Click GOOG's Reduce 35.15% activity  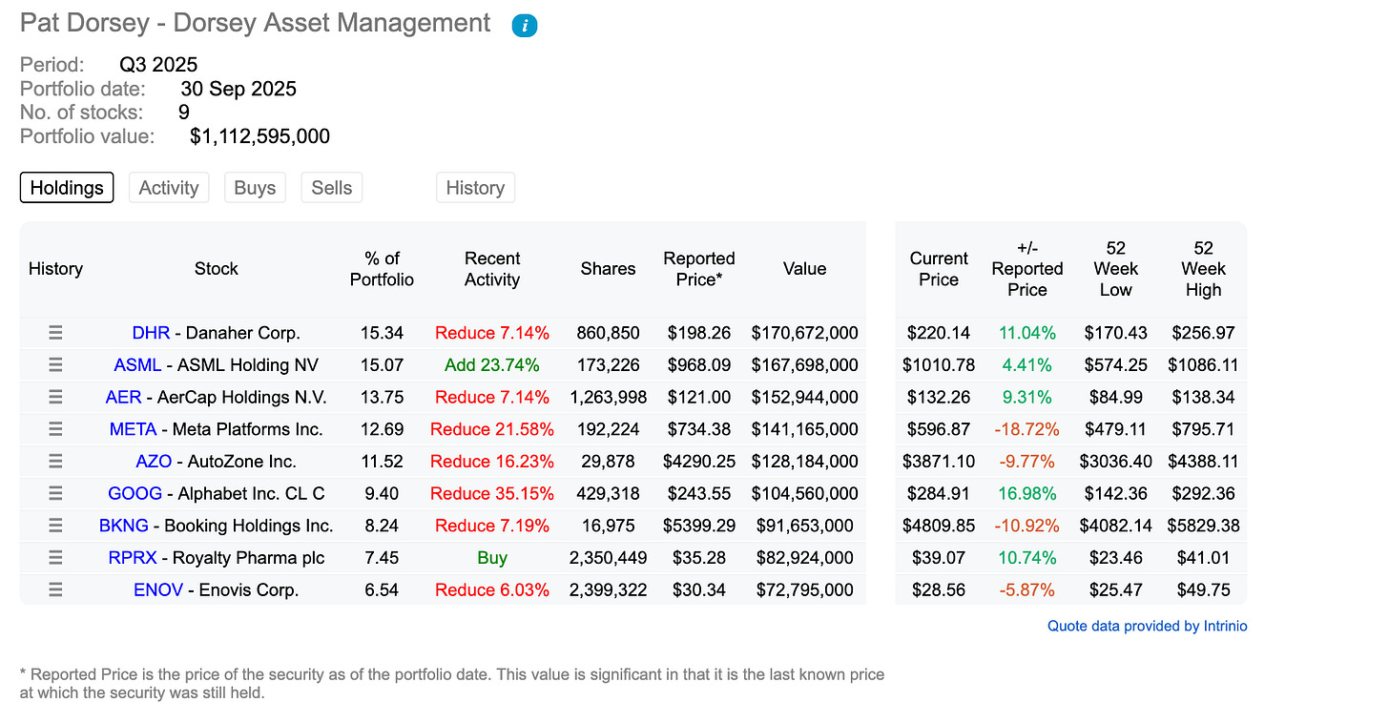pos(492,493)
